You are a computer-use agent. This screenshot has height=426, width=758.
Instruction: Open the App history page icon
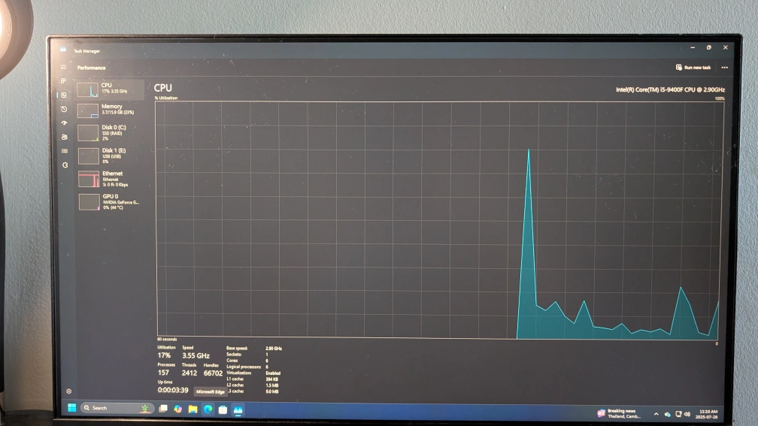pyautogui.click(x=64, y=109)
